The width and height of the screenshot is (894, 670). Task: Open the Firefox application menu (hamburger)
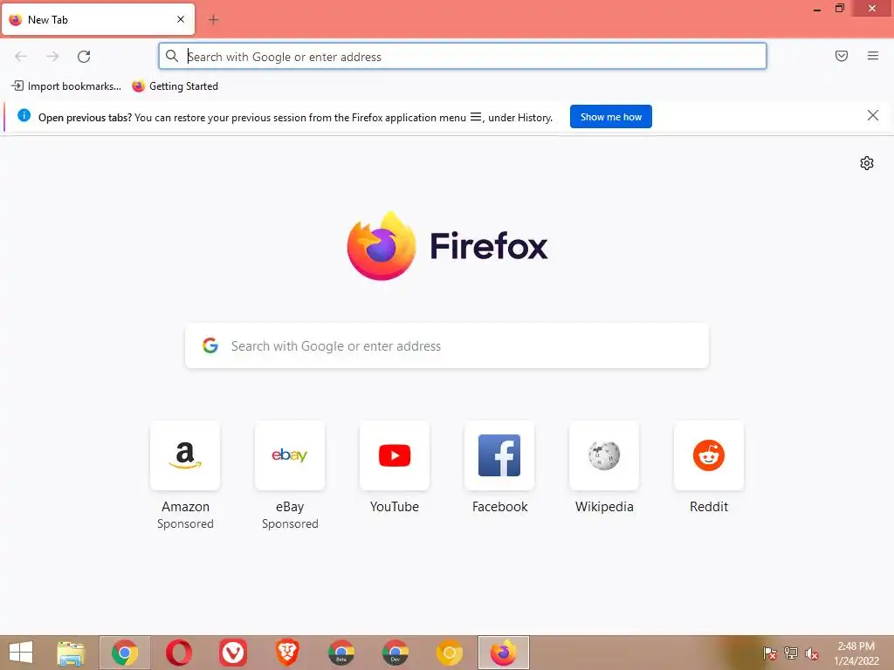(x=873, y=56)
